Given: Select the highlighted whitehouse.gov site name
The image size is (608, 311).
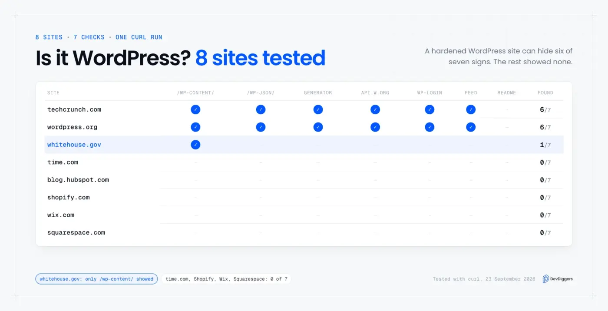Looking at the screenshot, I should pos(74,145).
